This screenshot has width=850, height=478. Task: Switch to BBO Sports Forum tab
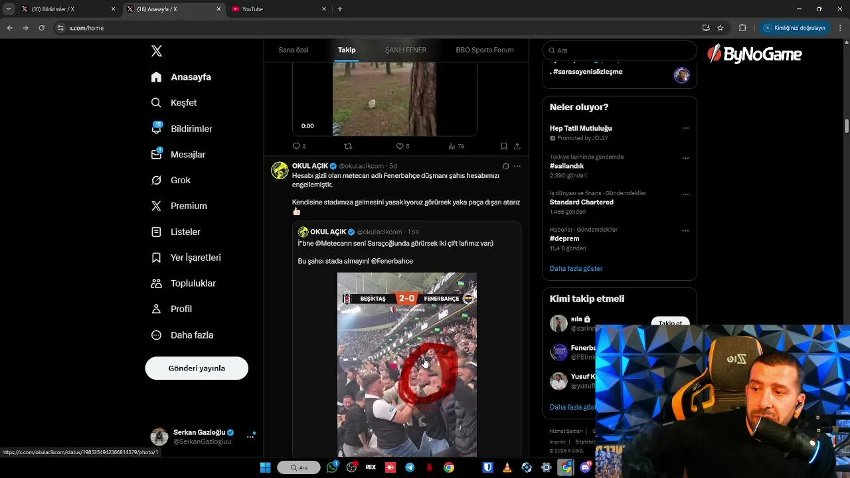point(485,50)
